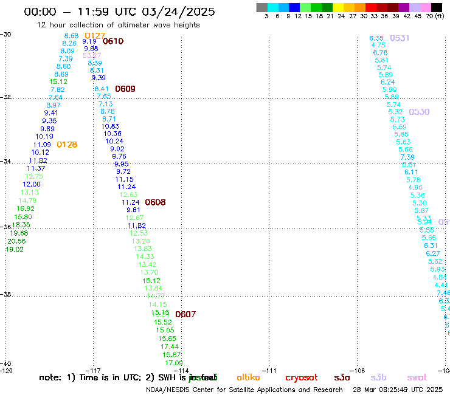Select the lavender 0531 time label
The image size is (450, 395).
pos(400,38)
